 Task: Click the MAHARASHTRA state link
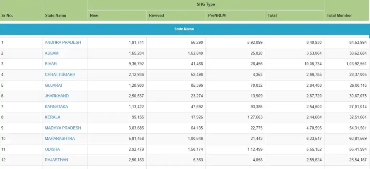pos(60,138)
